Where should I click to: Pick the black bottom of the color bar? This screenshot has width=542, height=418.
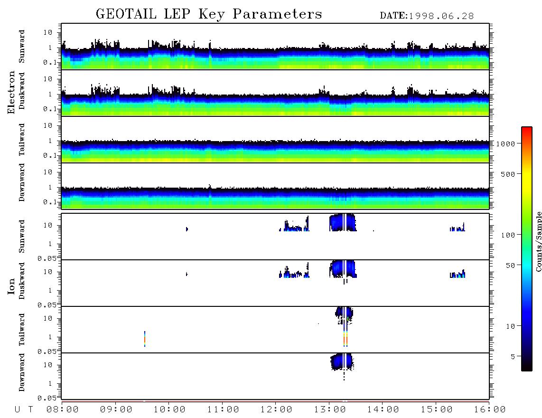click(527, 367)
